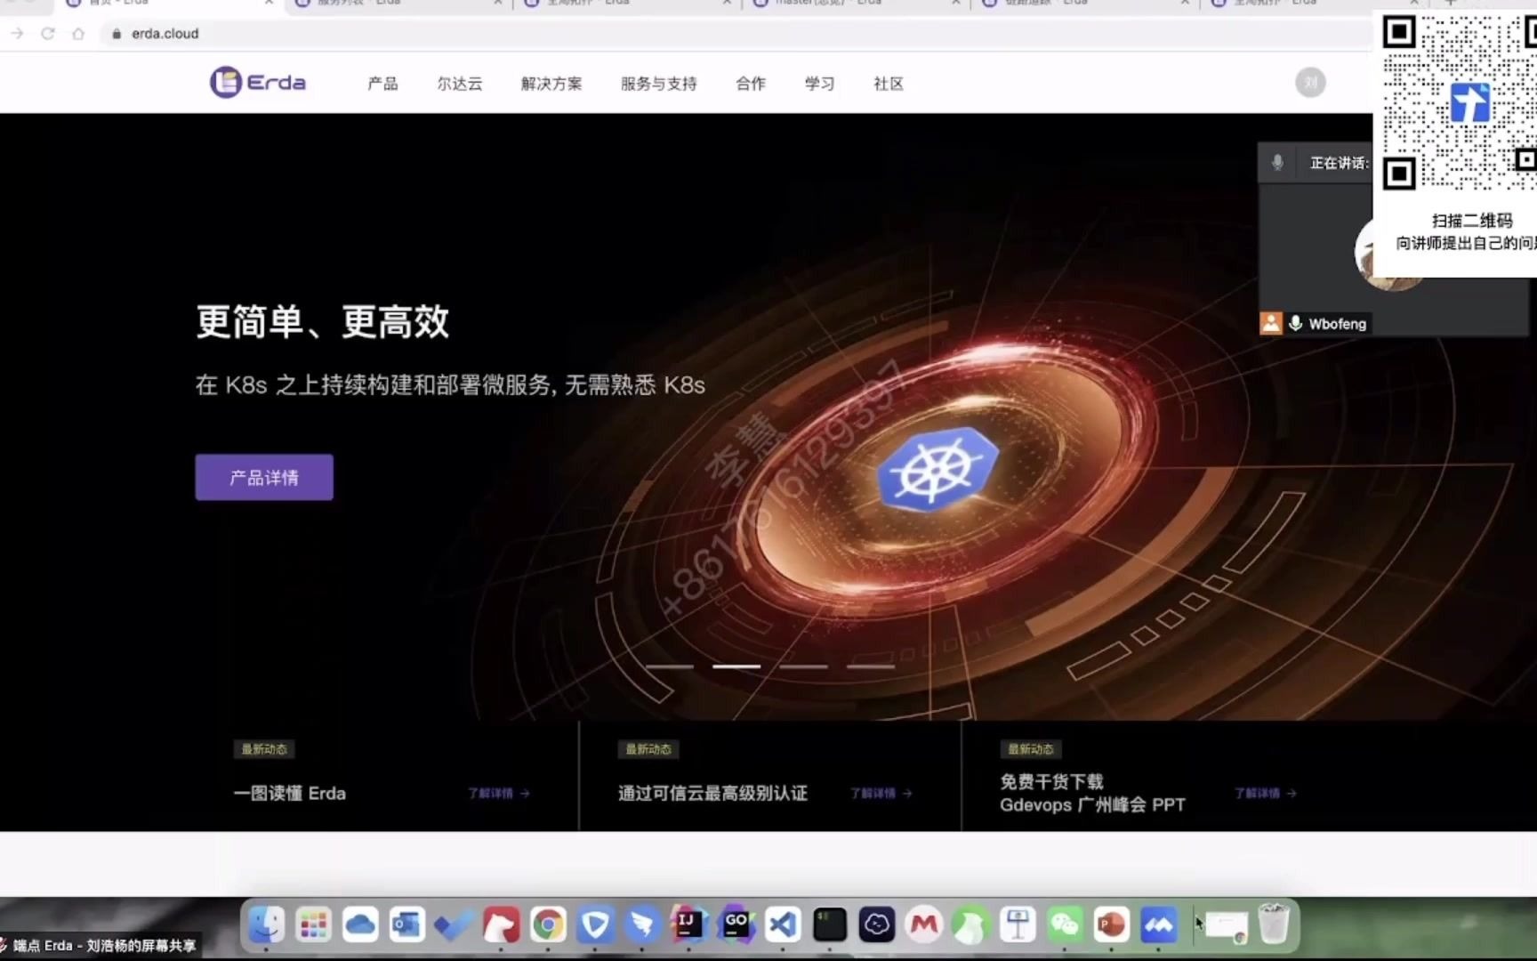The image size is (1537, 961).
Task: Open Launchpad from the dock
Action: point(313,925)
